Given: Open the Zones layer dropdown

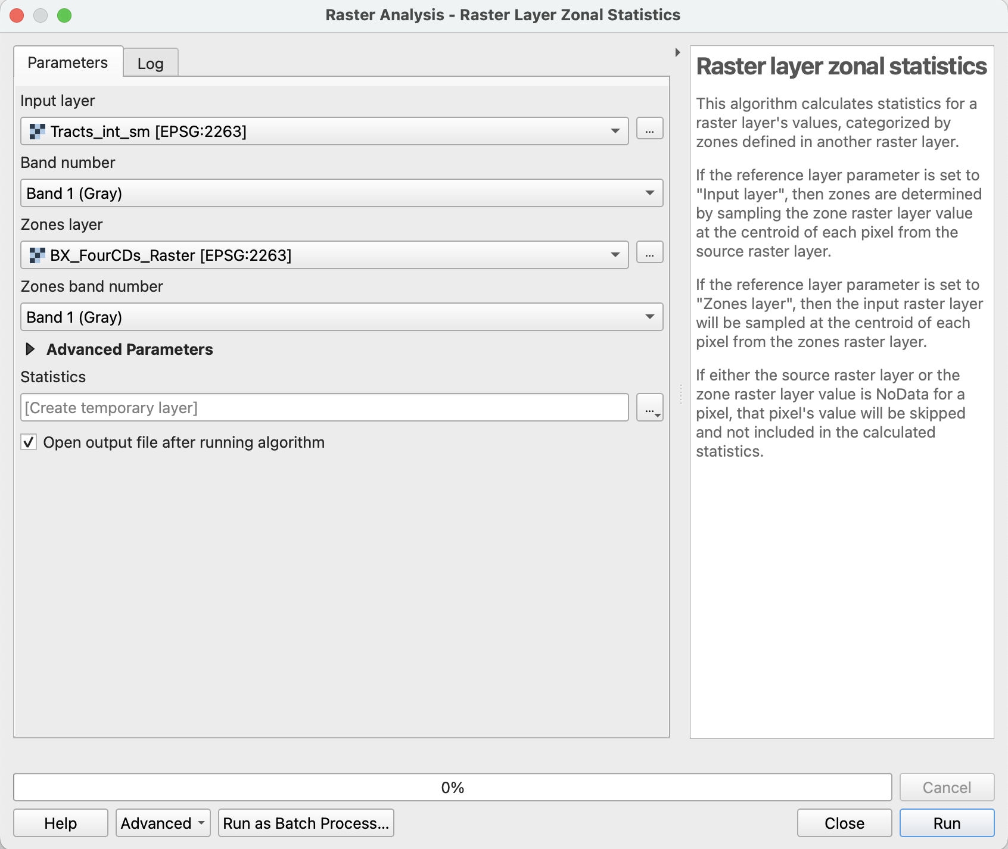Looking at the screenshot, I should click(x=325, y=255).
